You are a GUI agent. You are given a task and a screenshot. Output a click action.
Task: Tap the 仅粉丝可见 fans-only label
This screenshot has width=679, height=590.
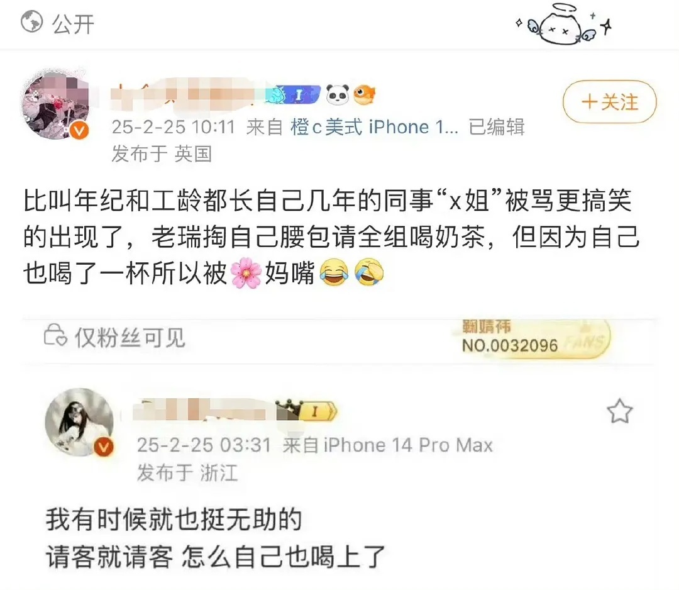(x=130, y=337)
